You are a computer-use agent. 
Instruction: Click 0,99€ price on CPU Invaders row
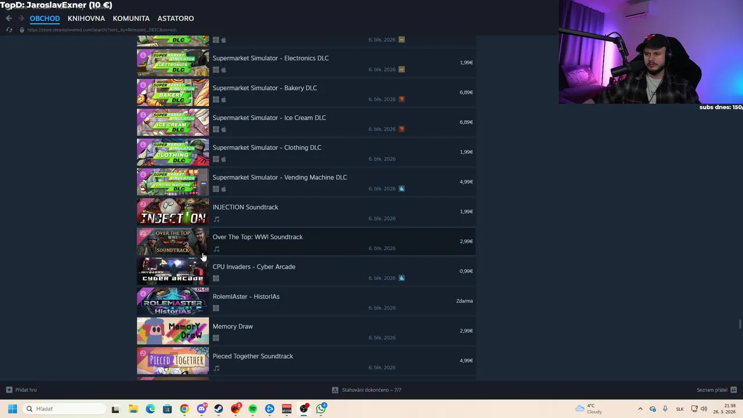click(x=466, y=271)
